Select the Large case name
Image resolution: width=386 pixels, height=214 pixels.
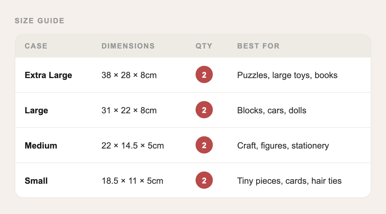tap(36, 110)
